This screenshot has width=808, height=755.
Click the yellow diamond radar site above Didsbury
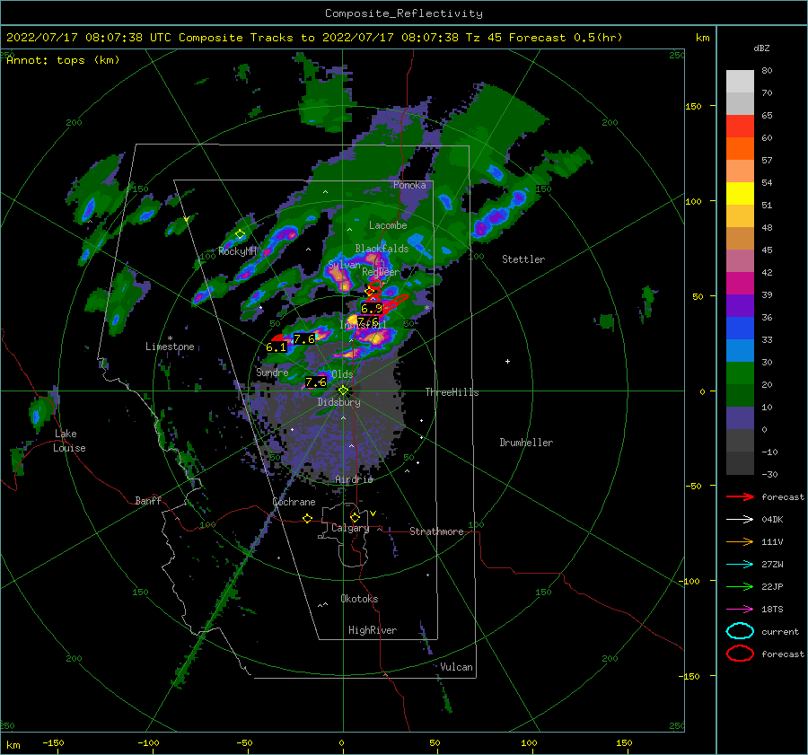coord(343,391)
